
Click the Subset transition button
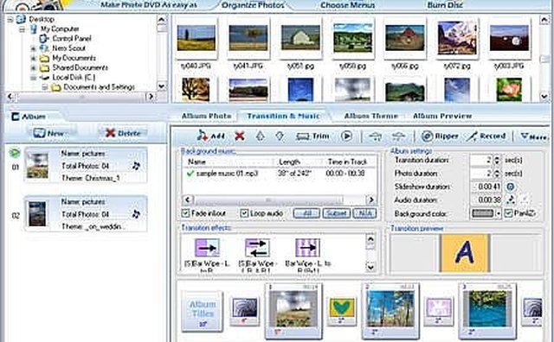pos(337,213)
